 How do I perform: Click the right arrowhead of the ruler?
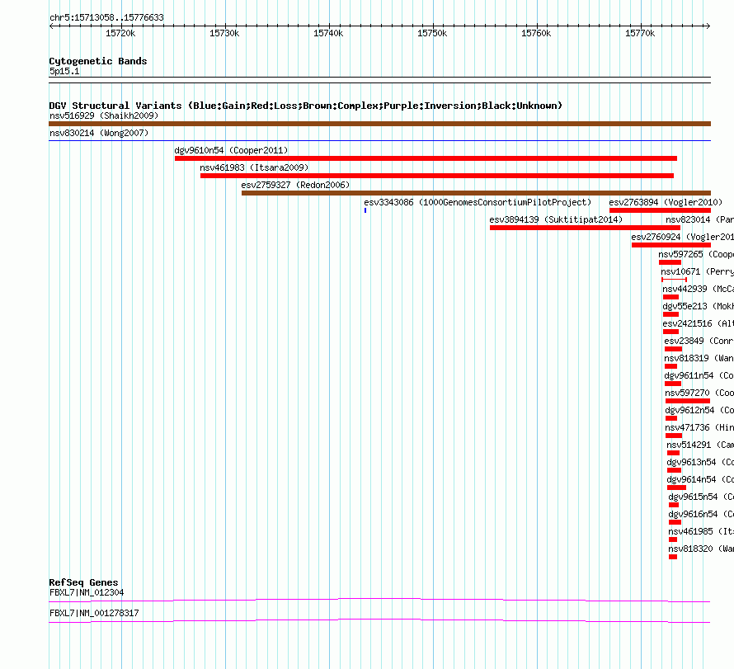coord(708,26)
